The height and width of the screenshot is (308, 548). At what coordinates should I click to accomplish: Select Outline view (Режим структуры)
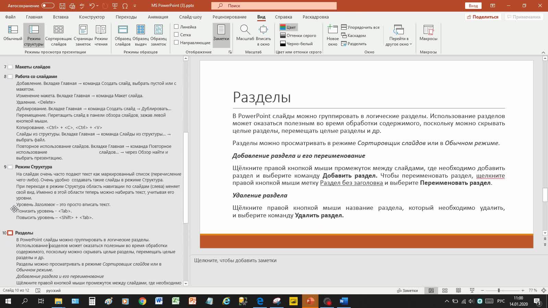(x=34, y=35)
